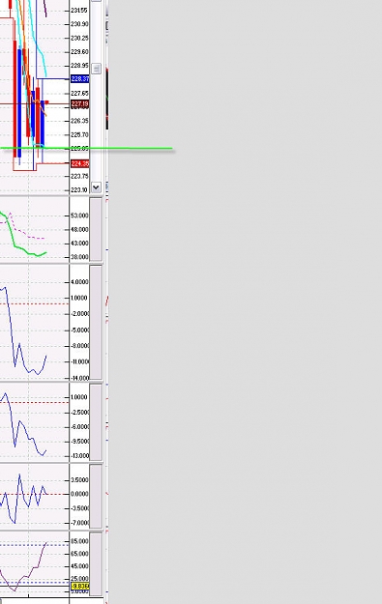Screen dimensions: 382x604
Task: Click the 223.75 price axis label
Action: click(x=80, y=176)
